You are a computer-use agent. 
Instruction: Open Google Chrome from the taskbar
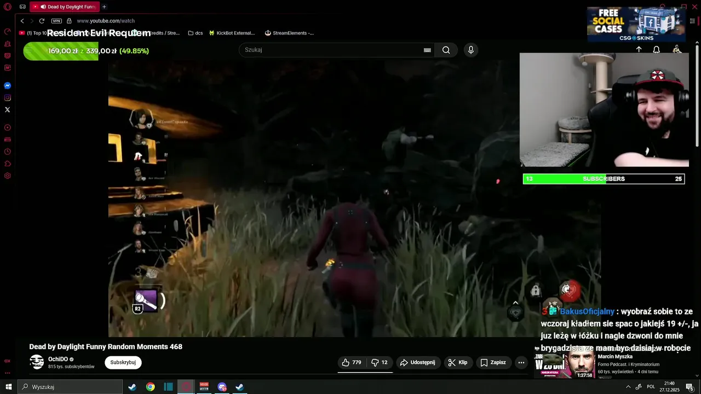pyautogui.click(x=150, y=387)
